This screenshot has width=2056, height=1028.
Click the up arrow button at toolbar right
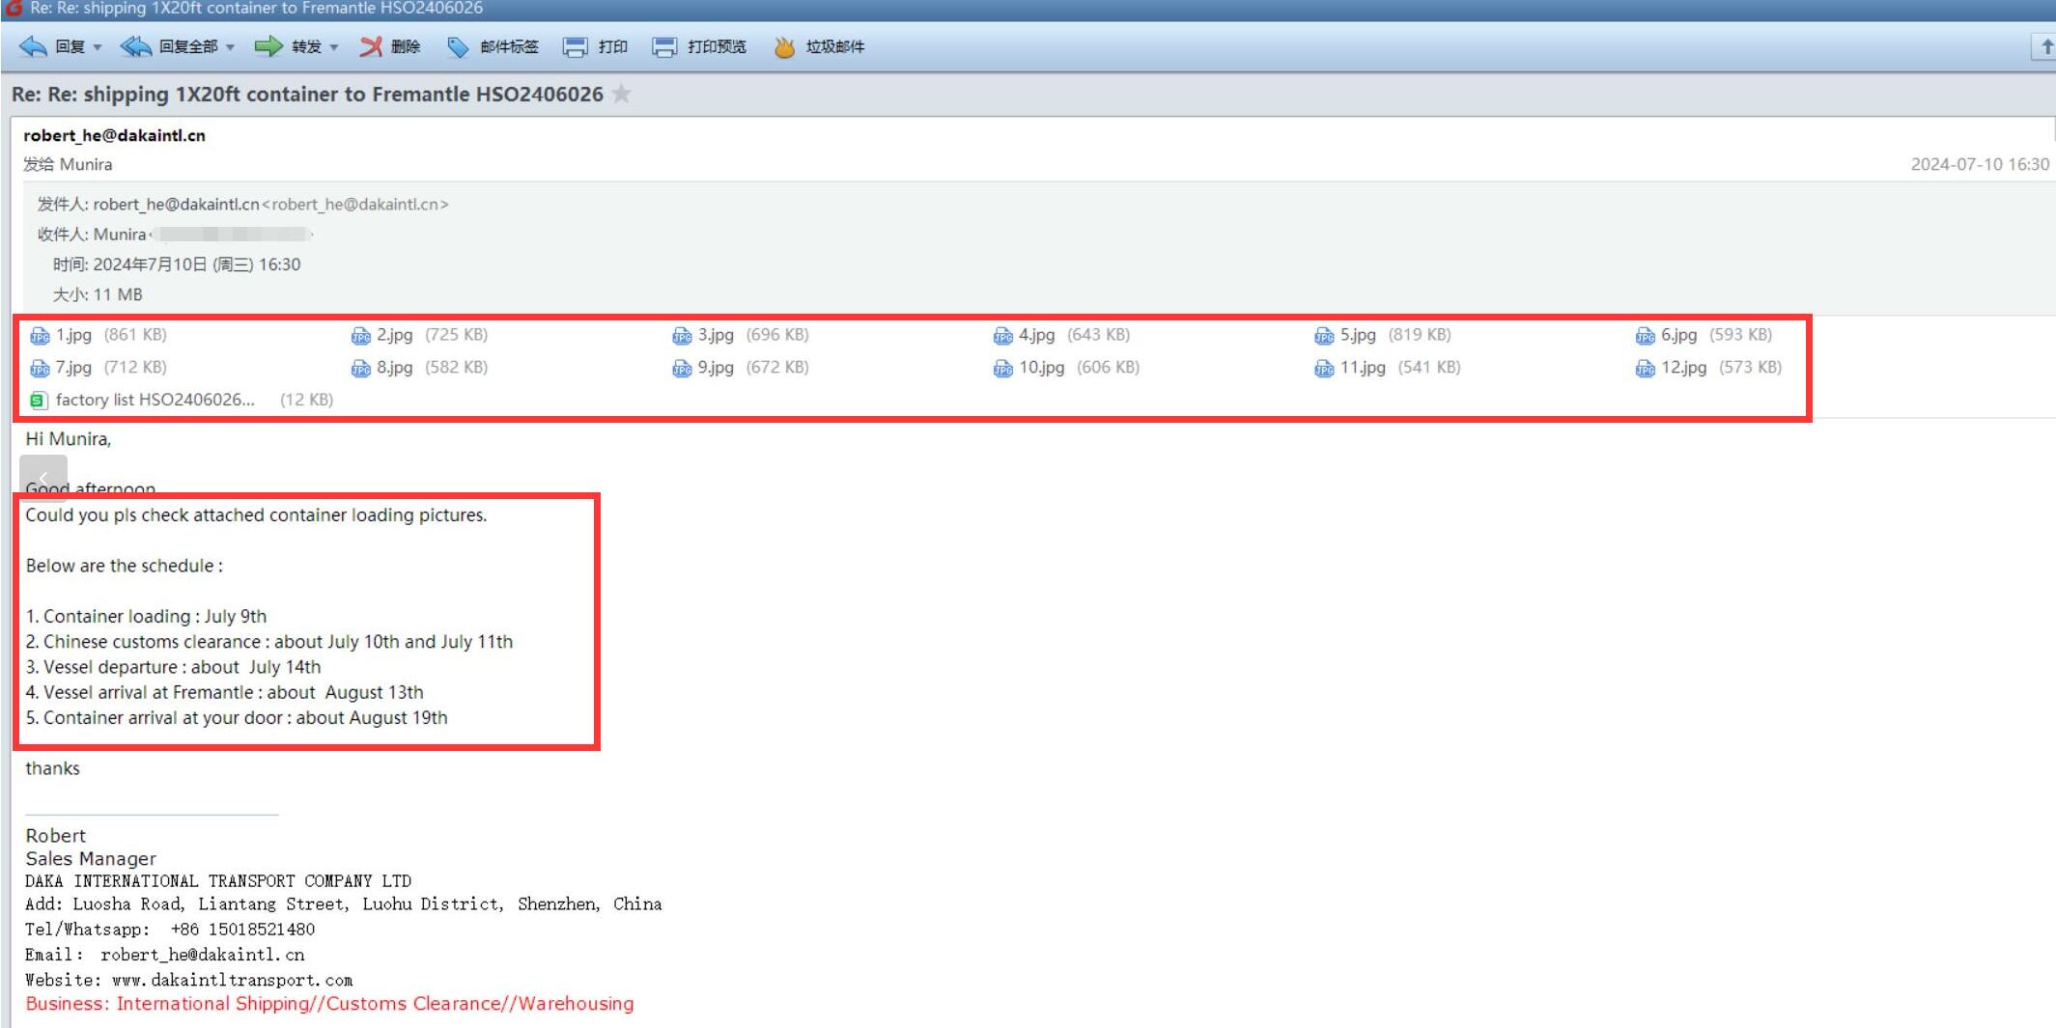click(x=2045, y=46)
